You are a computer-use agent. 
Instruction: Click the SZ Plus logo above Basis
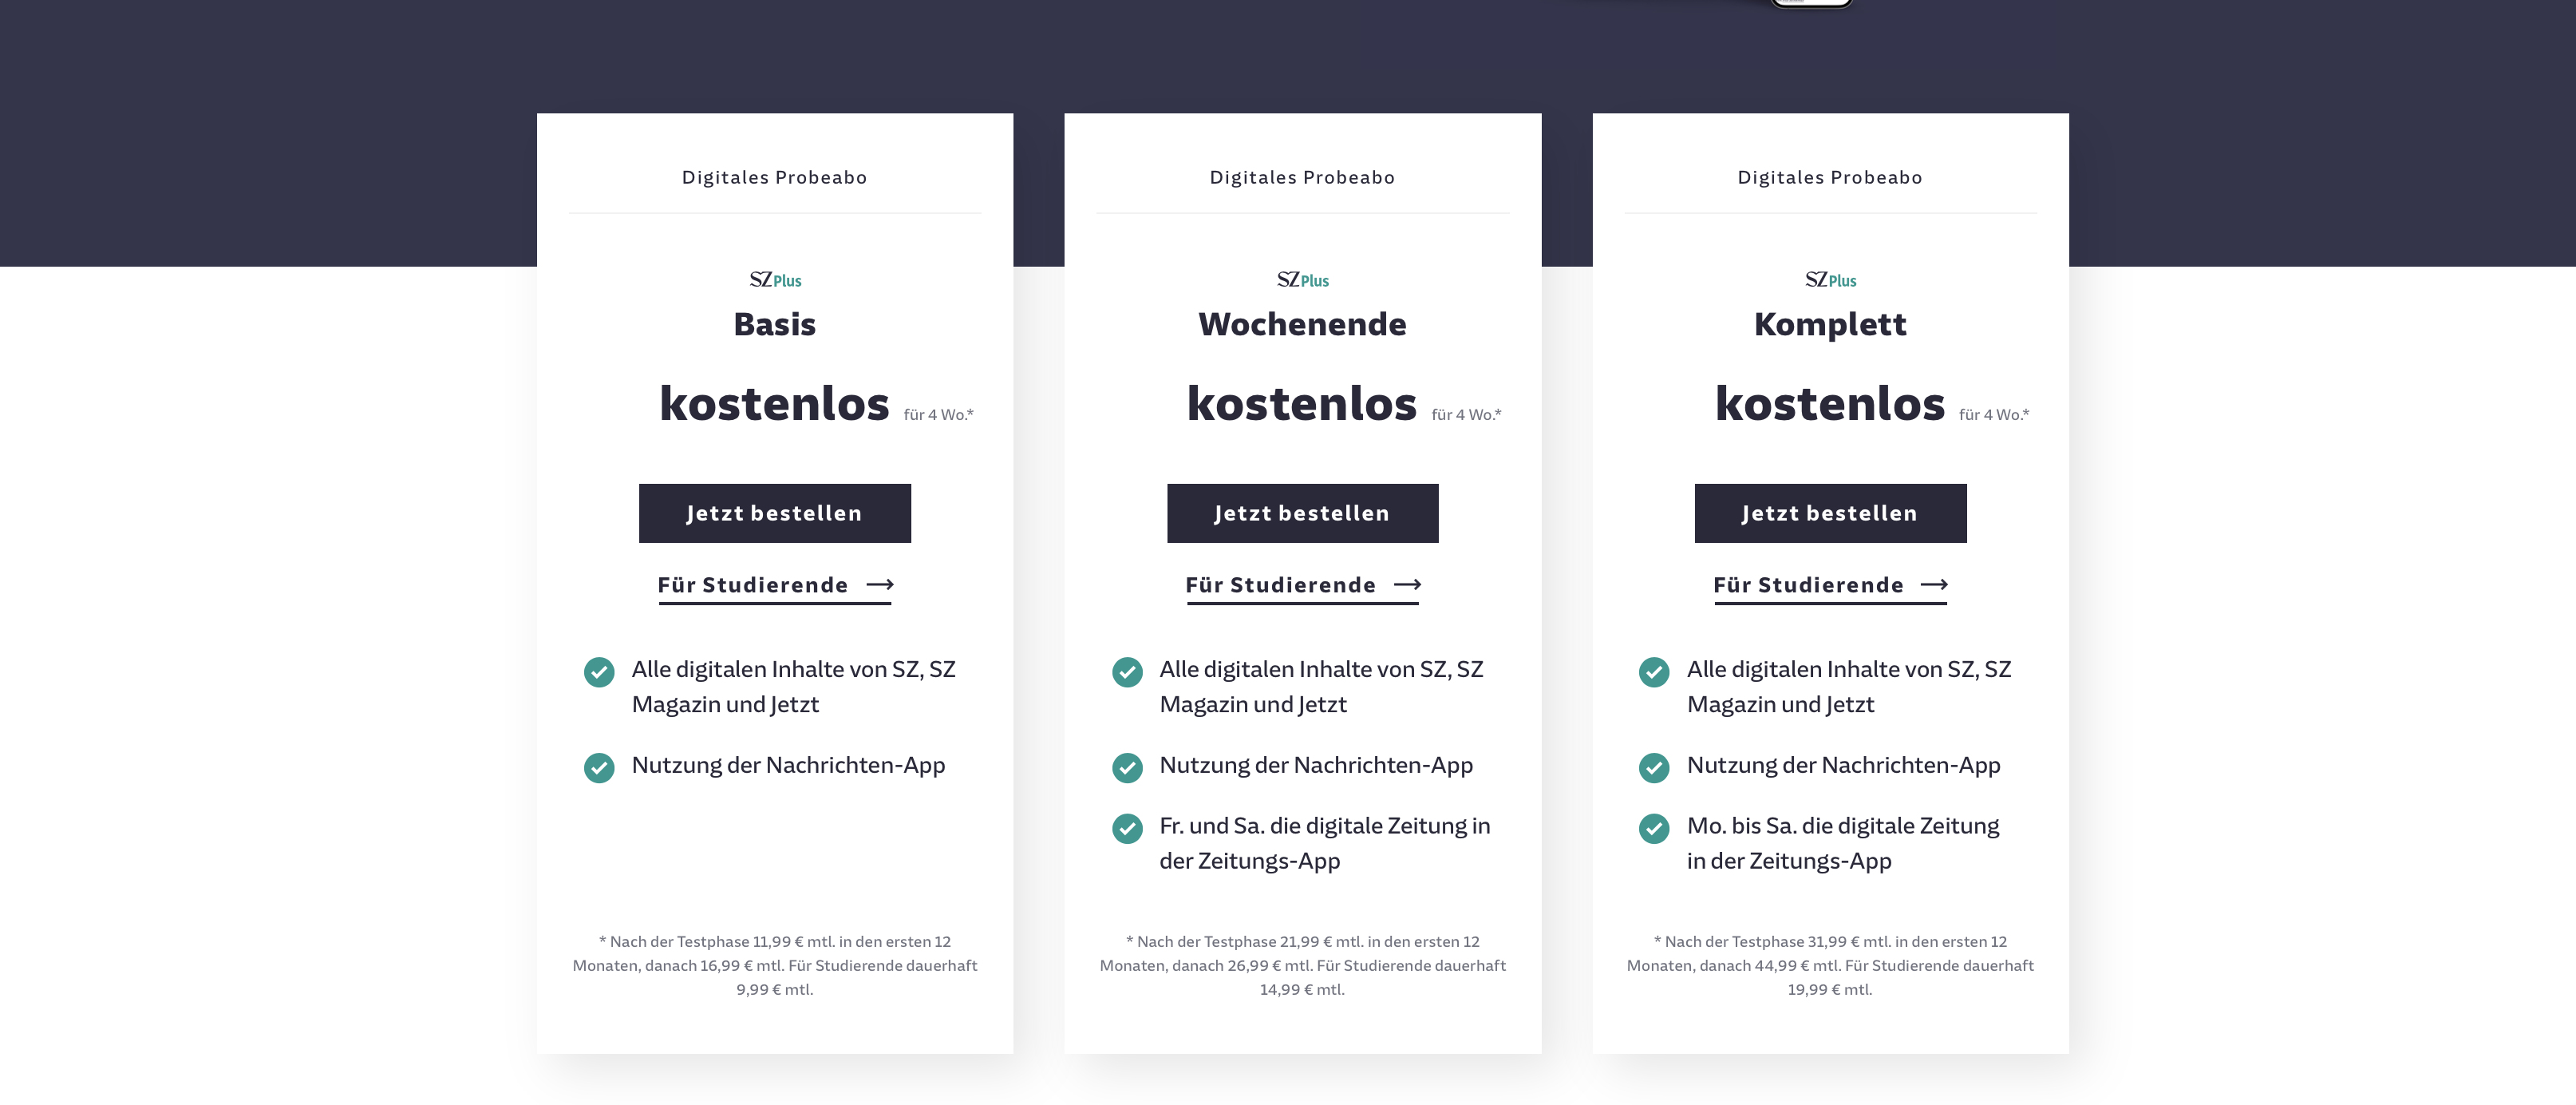(775, 280)
